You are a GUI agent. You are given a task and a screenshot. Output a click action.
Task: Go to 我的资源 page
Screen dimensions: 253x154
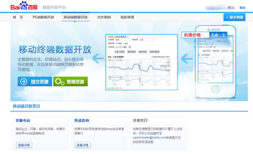pos(127,17)
